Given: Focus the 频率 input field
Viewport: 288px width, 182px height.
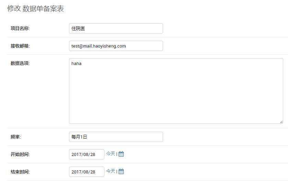Looking at the screenshot, I should tap(116, 137).
